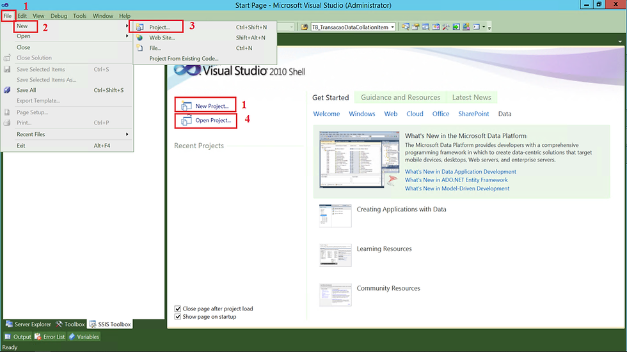The width and height of the screenshot is (627, 352).
Task: Select the Data category text
Action: [505, 114]
